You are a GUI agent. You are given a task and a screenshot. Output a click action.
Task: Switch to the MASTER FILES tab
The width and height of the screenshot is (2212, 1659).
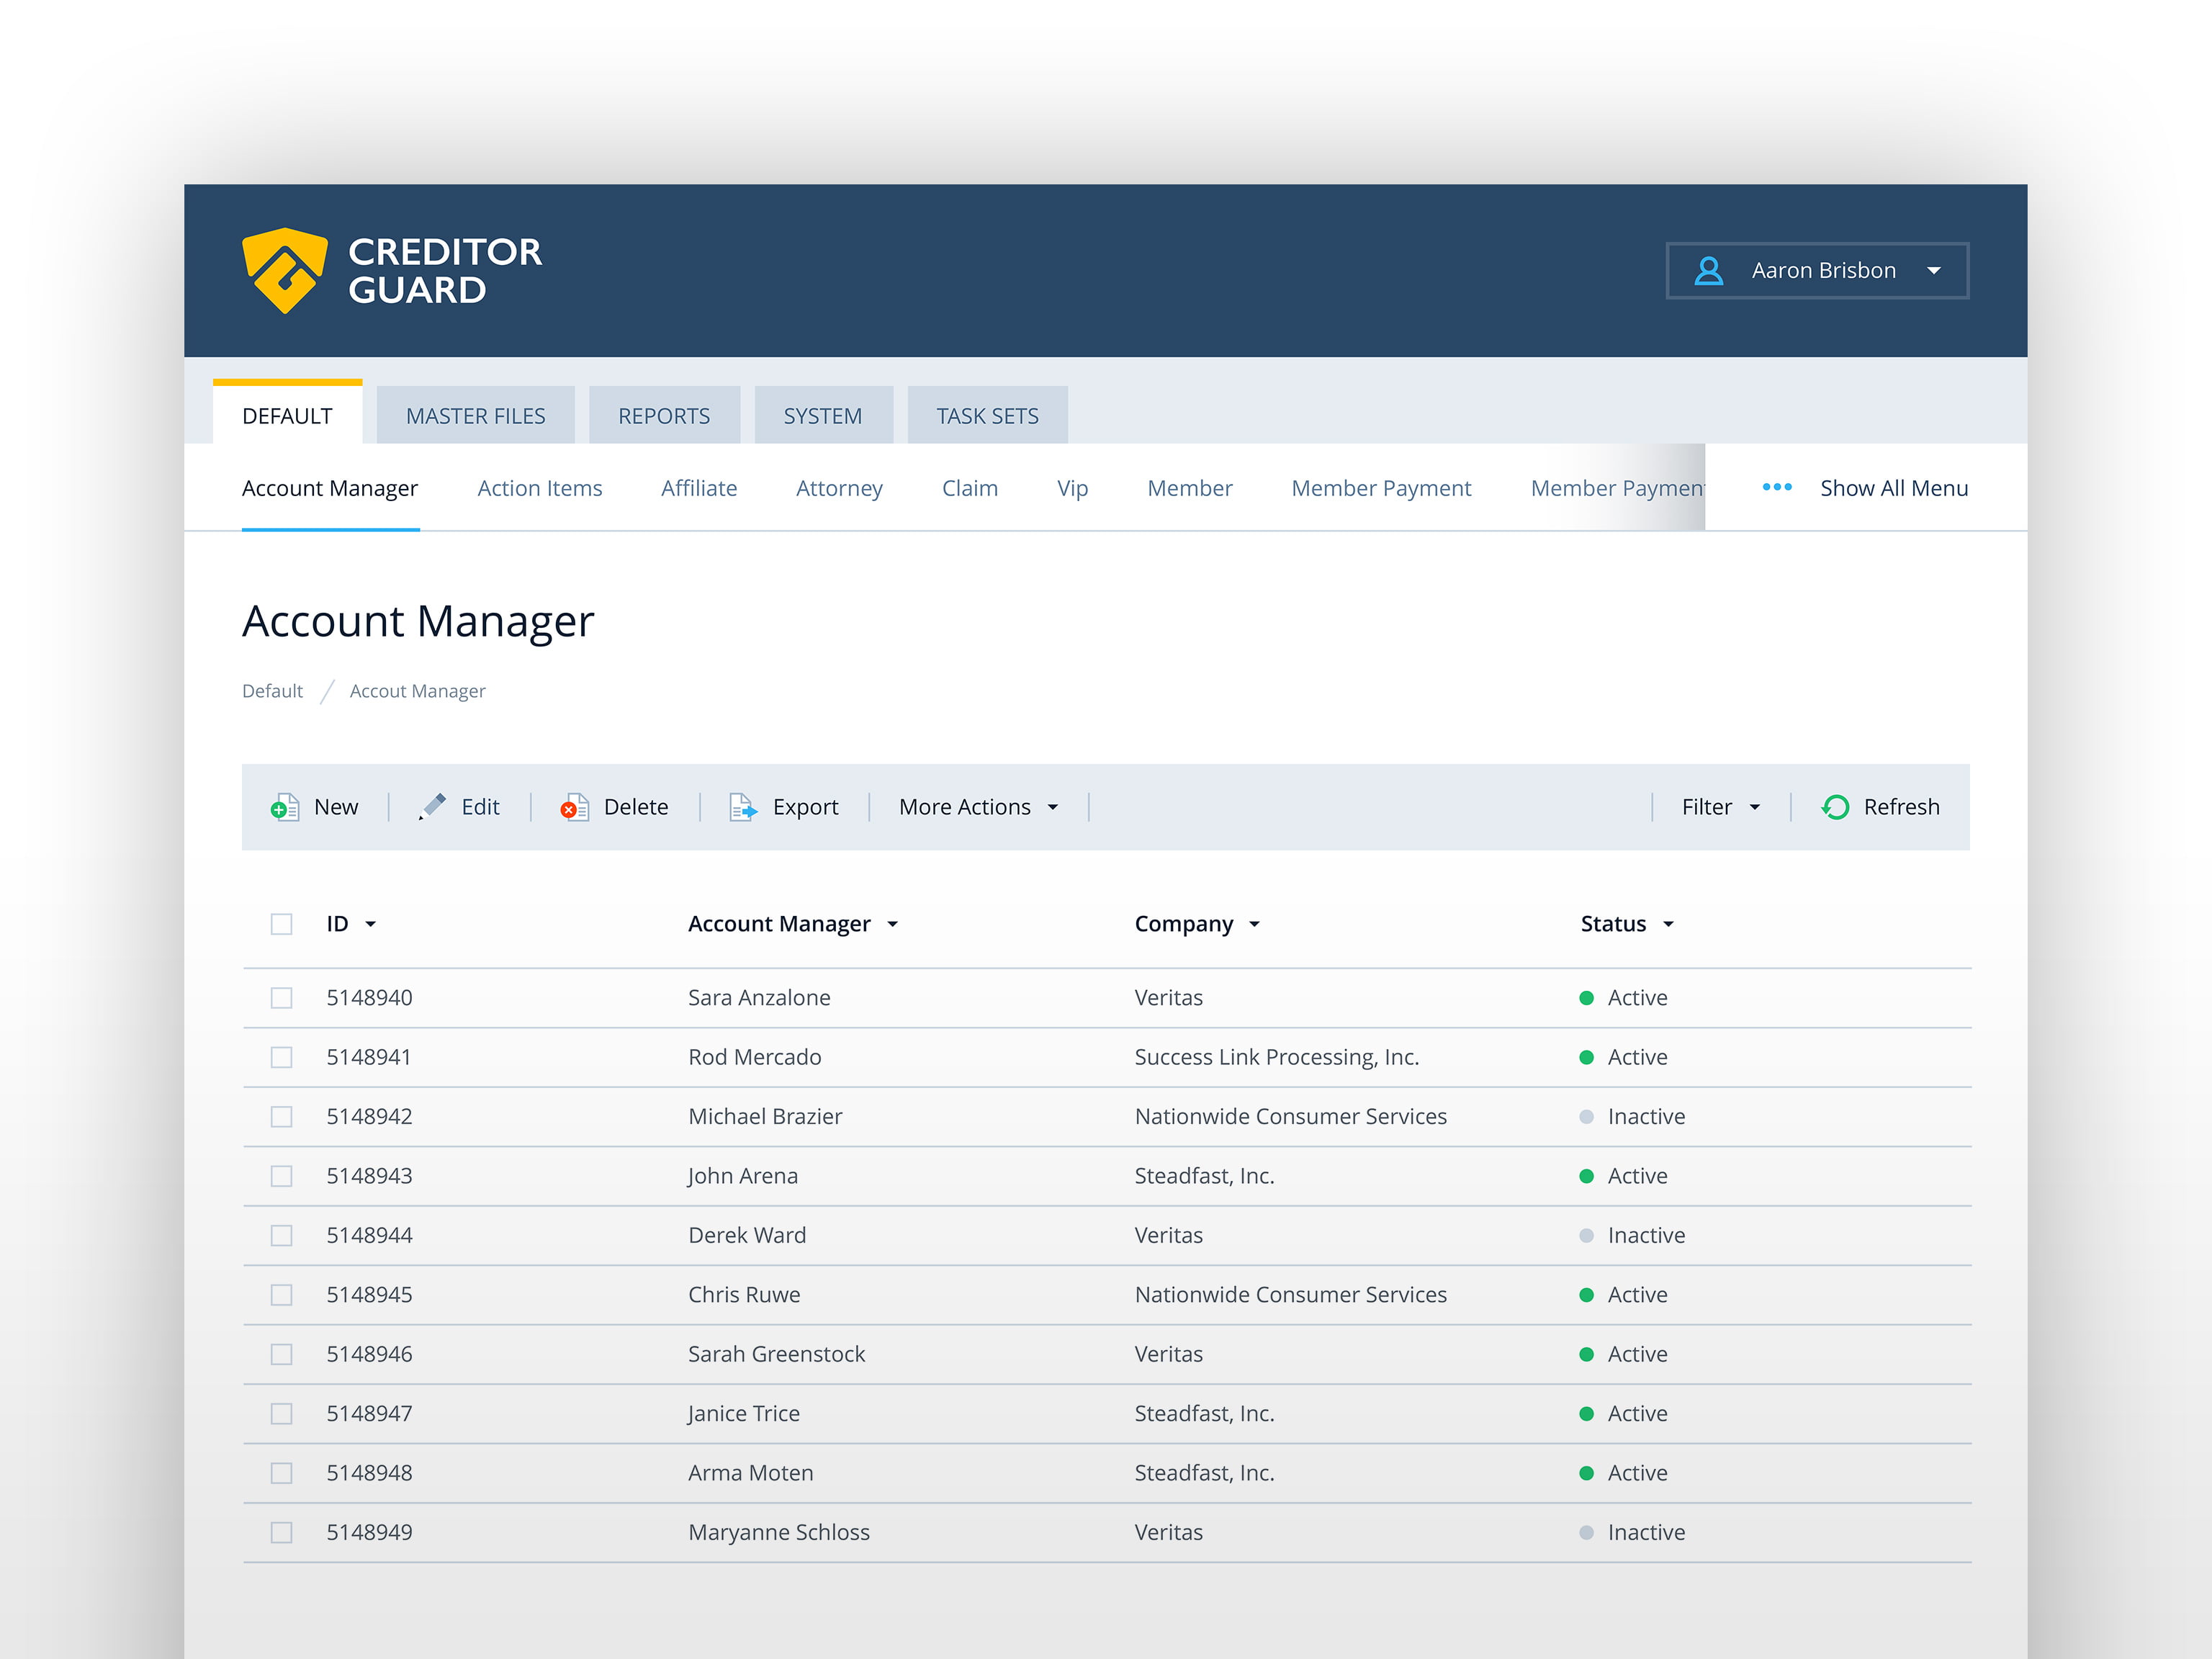point(475,416)
